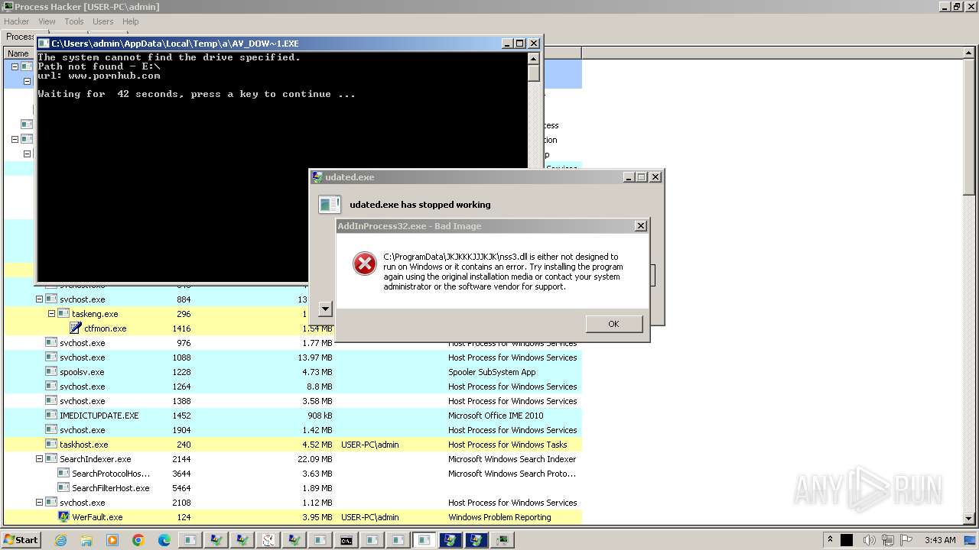Click the 3:43 AM taskbar clock
The height and width of the screenshot is (550, 979).
[940, 540]
